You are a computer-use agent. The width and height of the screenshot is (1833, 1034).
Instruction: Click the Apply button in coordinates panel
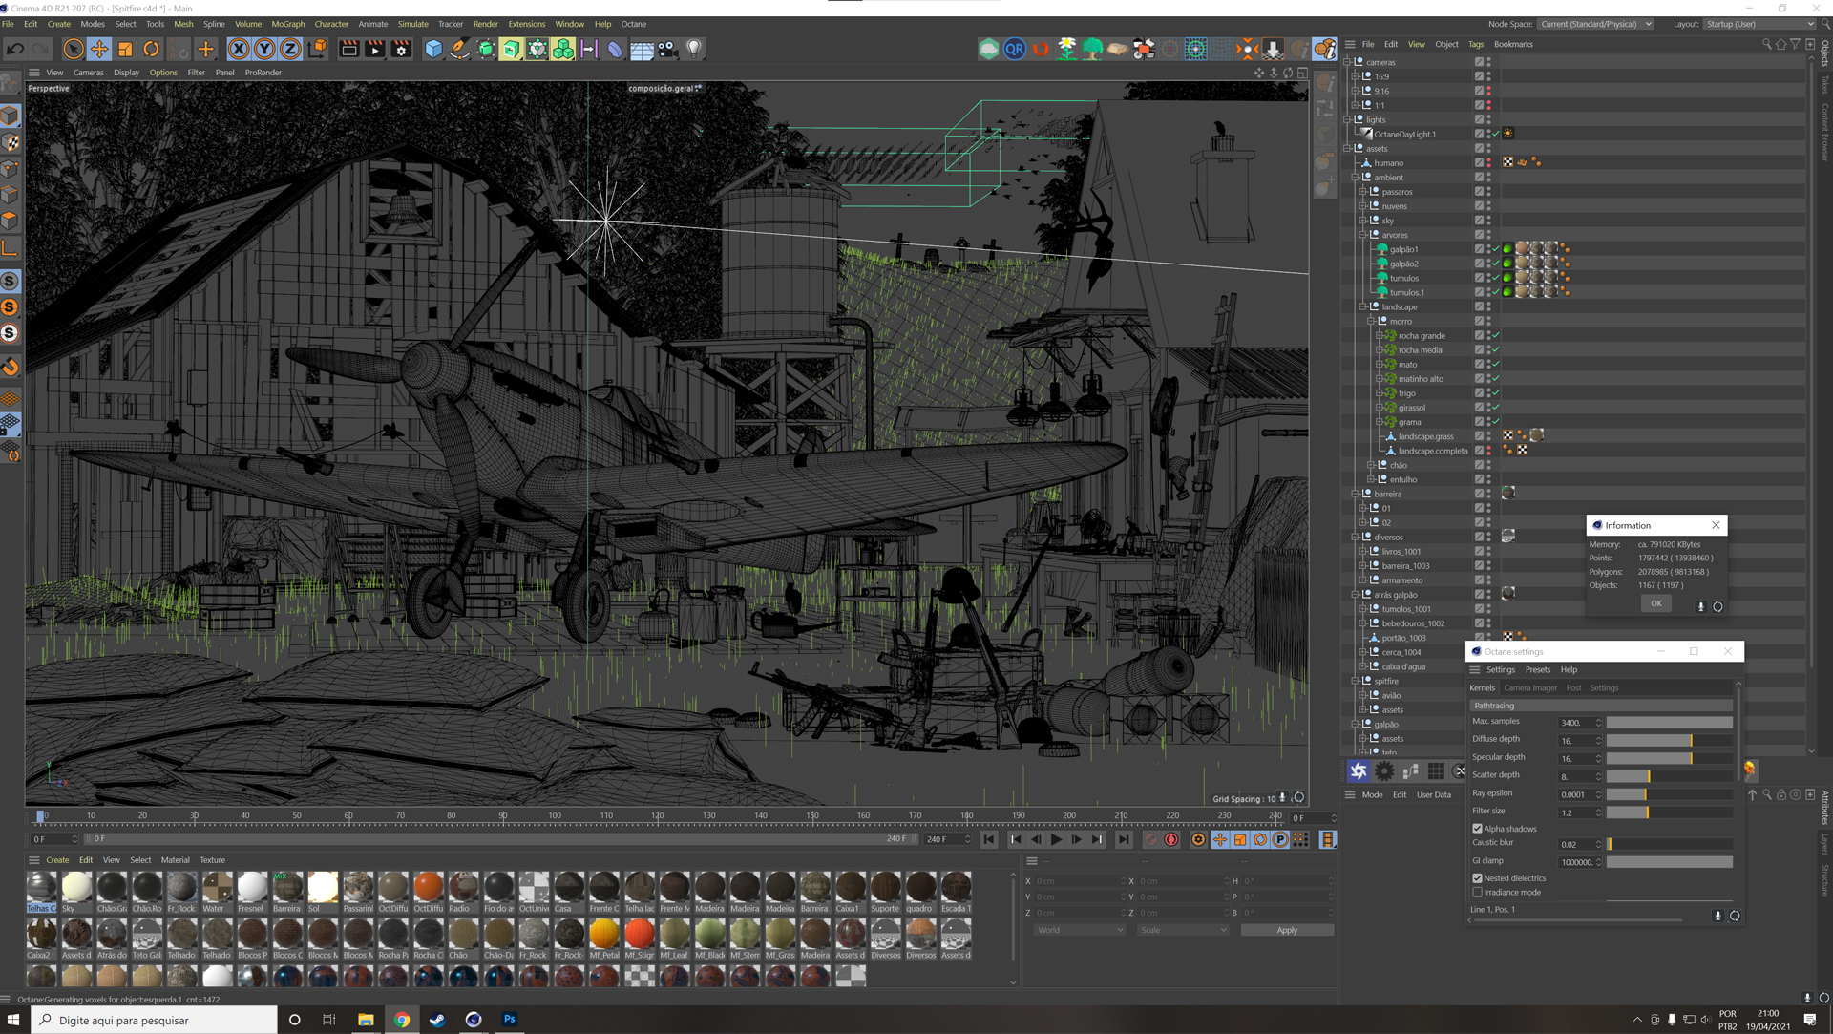pyautogui.click(x=1286, y=930)
